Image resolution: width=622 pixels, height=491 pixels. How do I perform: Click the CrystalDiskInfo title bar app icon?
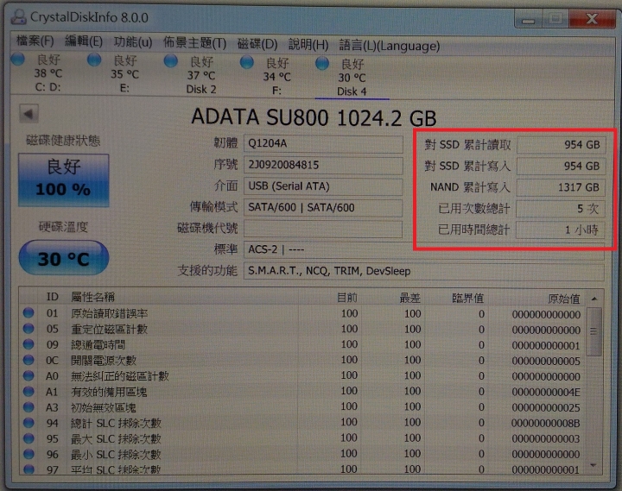[18, 16]
